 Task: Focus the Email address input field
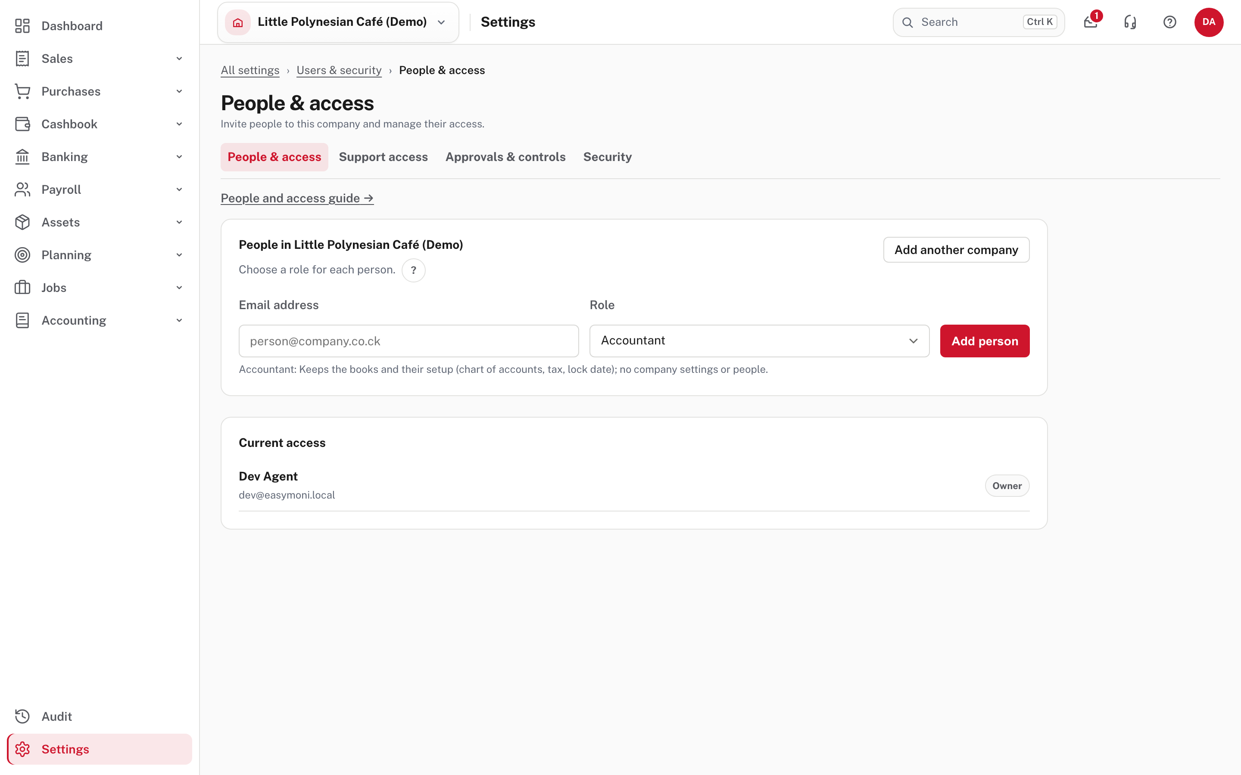(408, 341)
